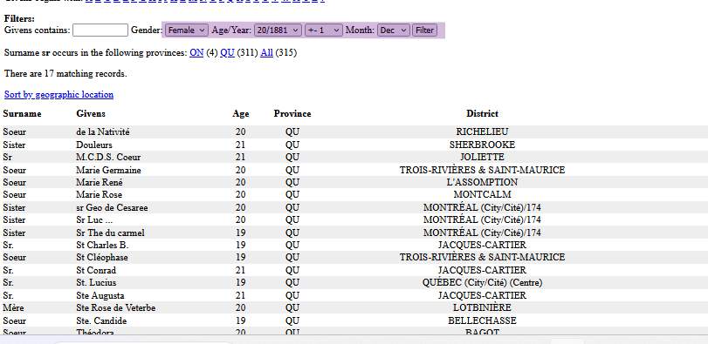
Task: Expand the Age/Year dropdown showing 20/1881
Action: [278, 30]
